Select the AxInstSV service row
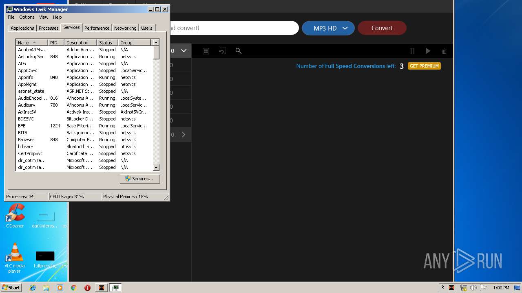This screenshot has width=522, height=293. [84, 112]
